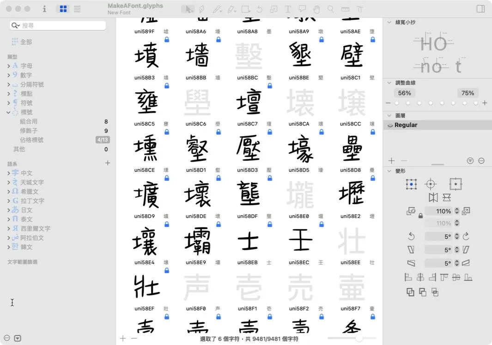The height and width of the screenshot is (345, 492).
Task: Toggle the right sidebar panel visibility
Action: [480, 9]
